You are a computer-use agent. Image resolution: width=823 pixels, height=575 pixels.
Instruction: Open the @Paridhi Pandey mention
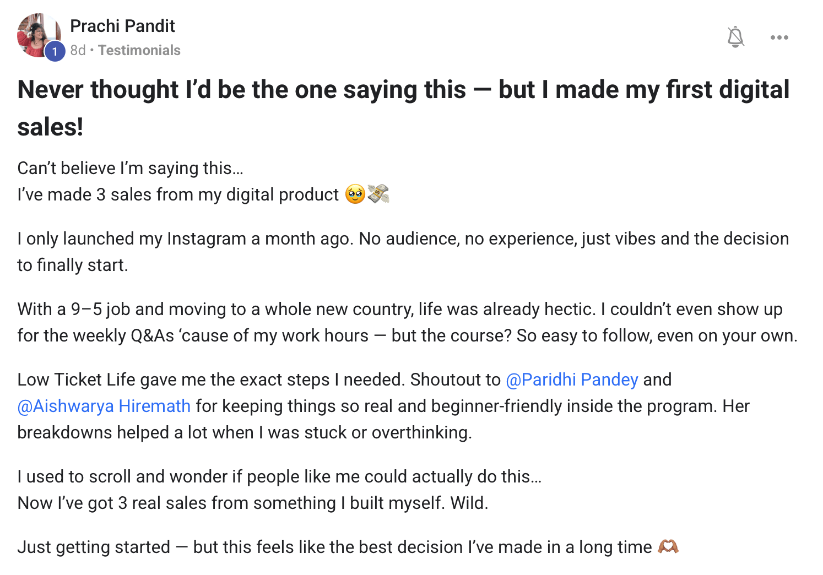[x=572, y=379]
